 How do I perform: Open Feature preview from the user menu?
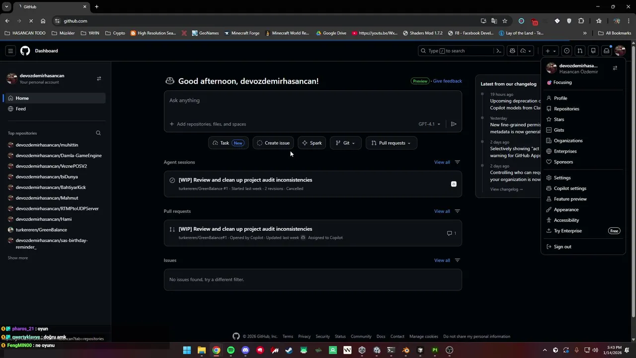(x=583, y=199)
